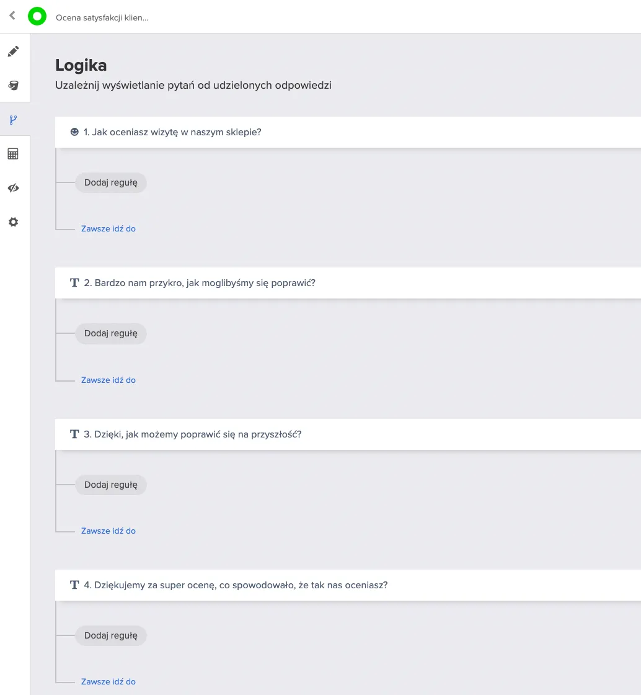Click 'Zawsze idź do' under question 2
This screenshot has height=695, width=641.
(108, 380)
